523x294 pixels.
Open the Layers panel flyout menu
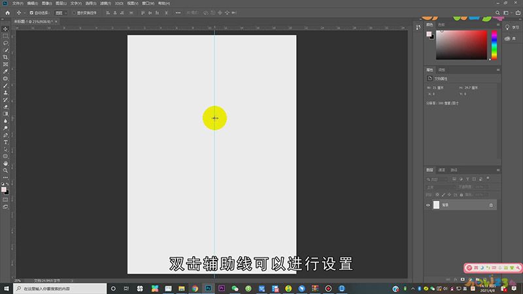coord(498,170)
